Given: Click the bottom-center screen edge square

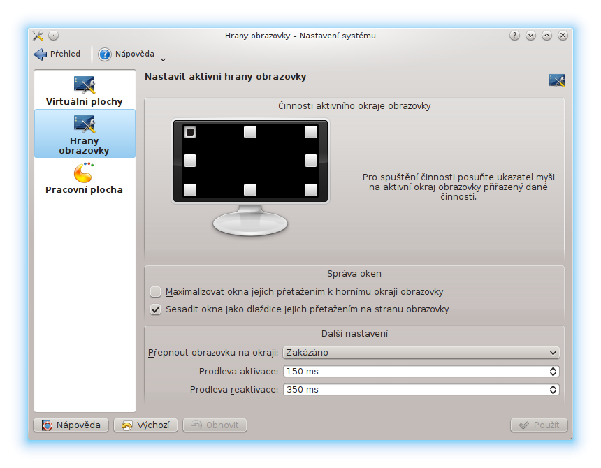Looking at the screenshot, I should 250,189.
